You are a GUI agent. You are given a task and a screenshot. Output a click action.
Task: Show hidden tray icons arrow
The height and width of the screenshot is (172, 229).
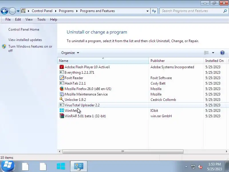tap(186, 167)
